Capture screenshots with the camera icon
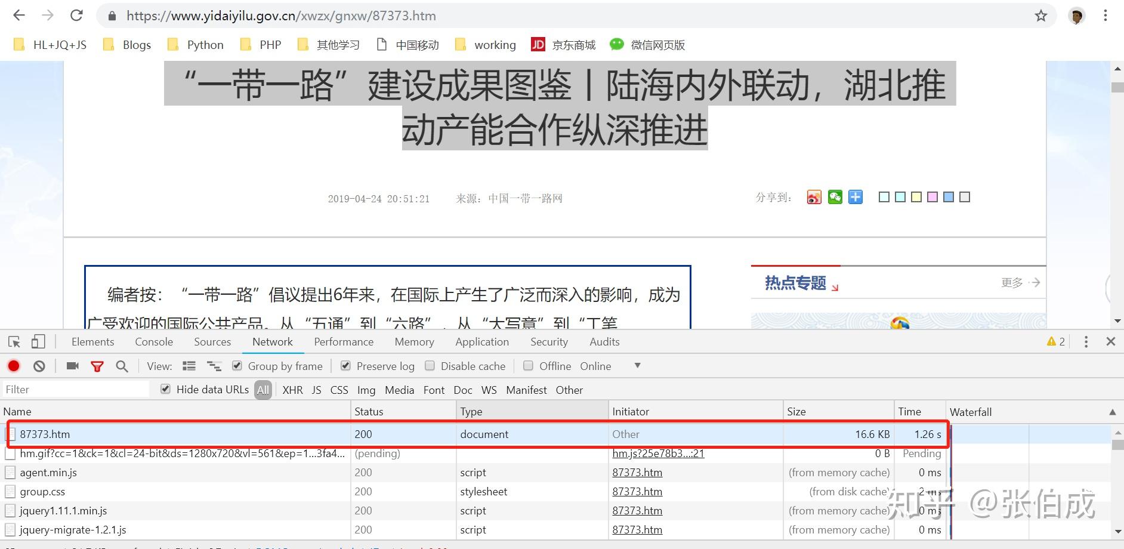 point(73,366)
